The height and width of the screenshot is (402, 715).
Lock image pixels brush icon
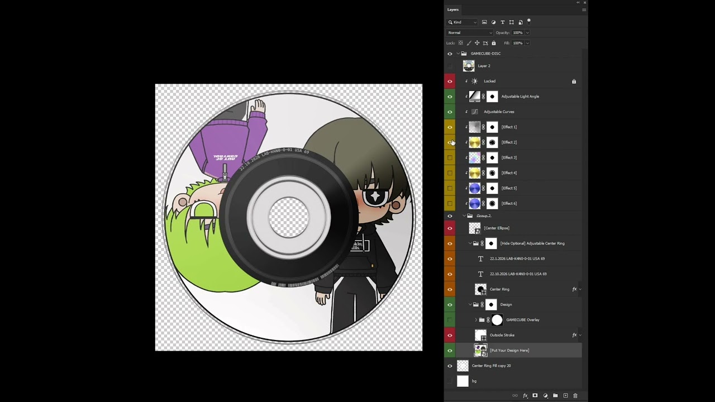click(x=469, y=43)
